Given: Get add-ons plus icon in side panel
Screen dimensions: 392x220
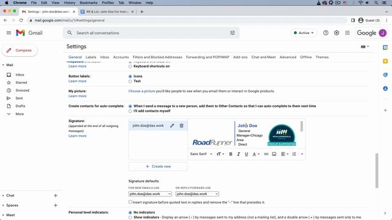Looking at the screenshot, I should pyautogui.click(x=385, y=110).
